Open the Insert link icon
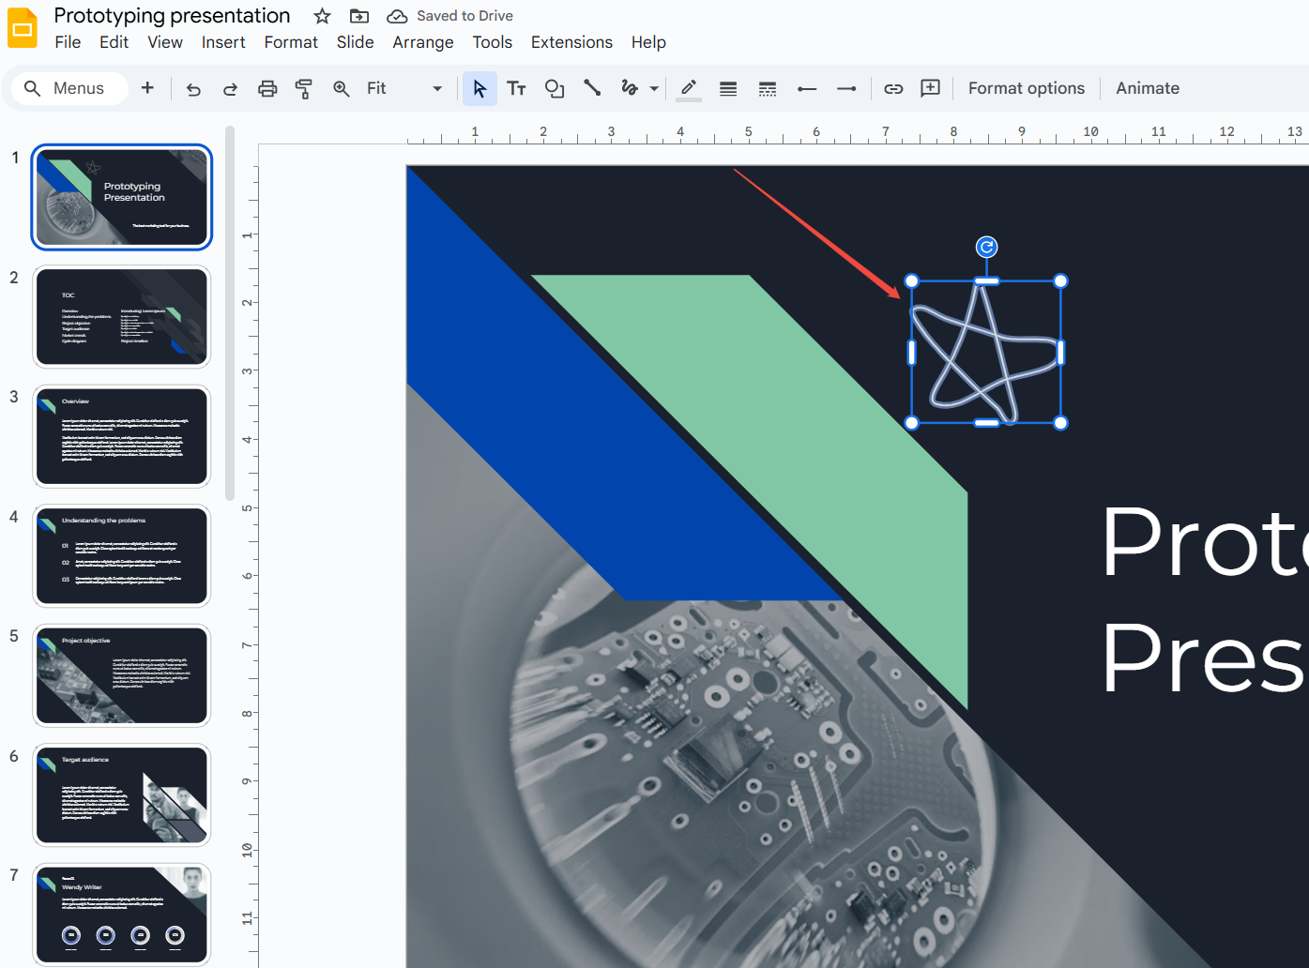 pos(893,87)
